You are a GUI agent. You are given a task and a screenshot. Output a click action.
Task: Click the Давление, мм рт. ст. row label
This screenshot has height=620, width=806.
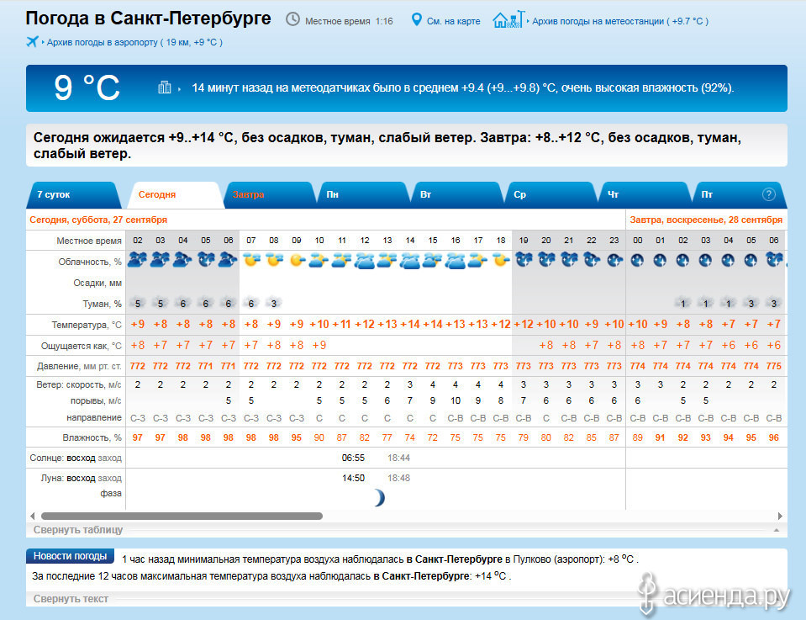(79, 366)
